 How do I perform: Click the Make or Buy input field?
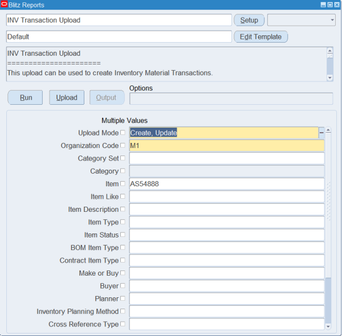pyautogui.click(x=227, y=273)
